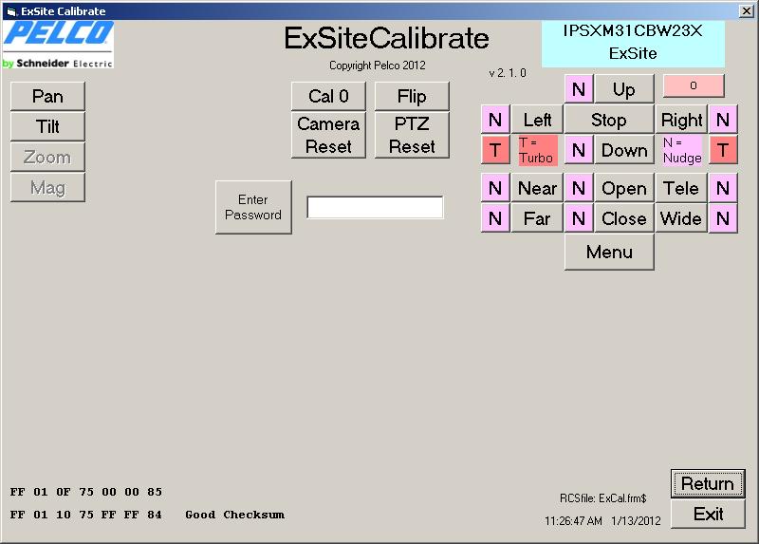The width and height of the screenshot is (759, 544).
Task: Move camera Down
Action: 624,150
